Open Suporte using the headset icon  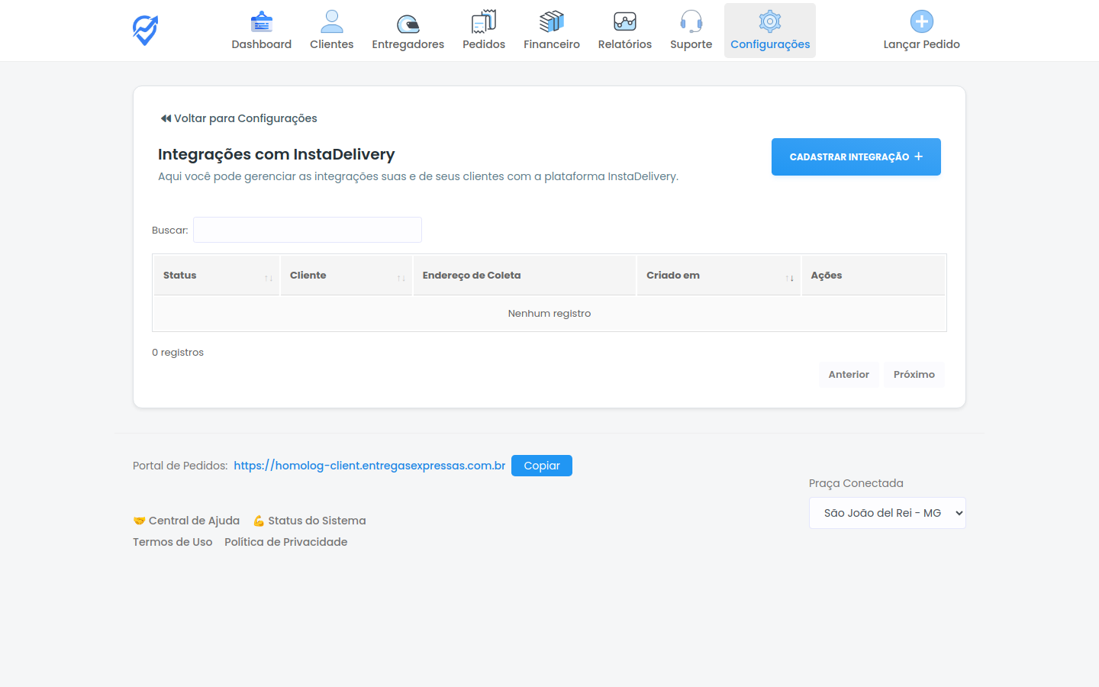(x=691, y=21)
